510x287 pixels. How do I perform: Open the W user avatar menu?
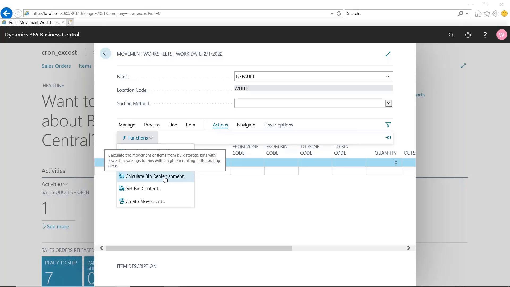[x=502, y=35]
